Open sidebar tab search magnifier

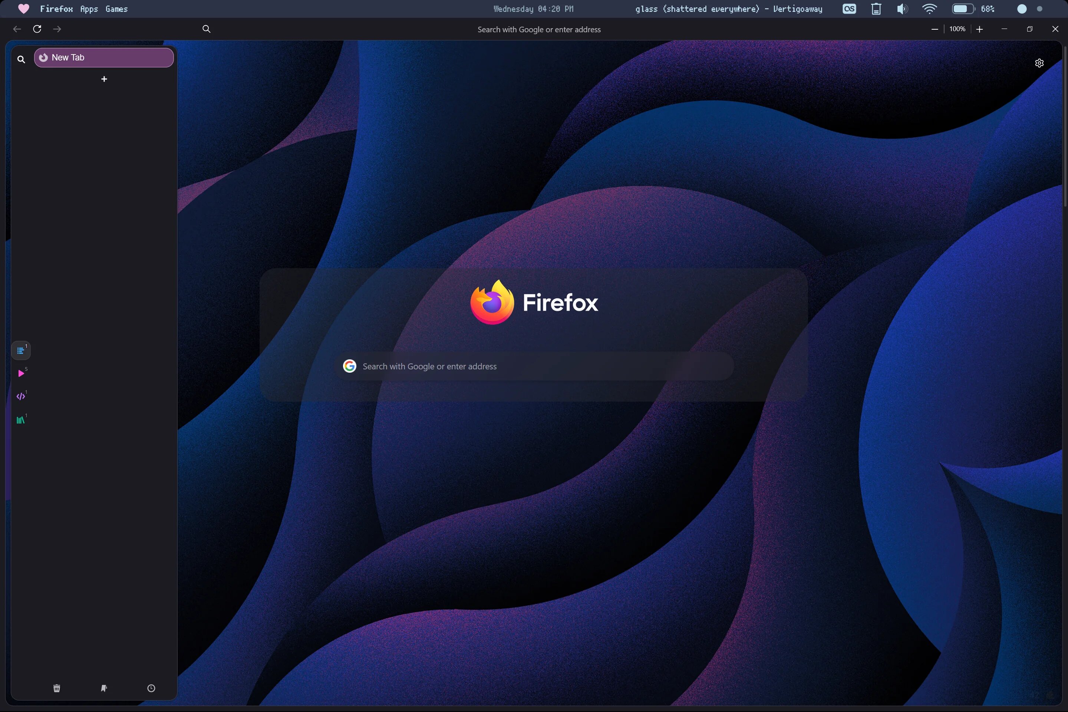[21, 59]
